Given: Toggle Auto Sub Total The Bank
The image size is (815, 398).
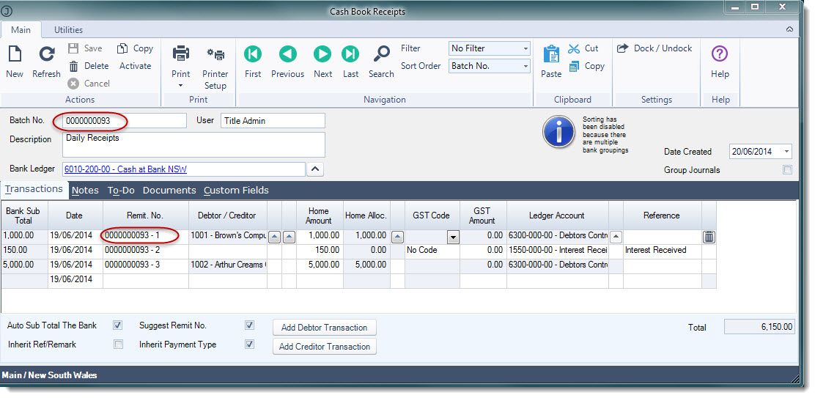Looking at the screenshot, I should click(x=118, y=325).
